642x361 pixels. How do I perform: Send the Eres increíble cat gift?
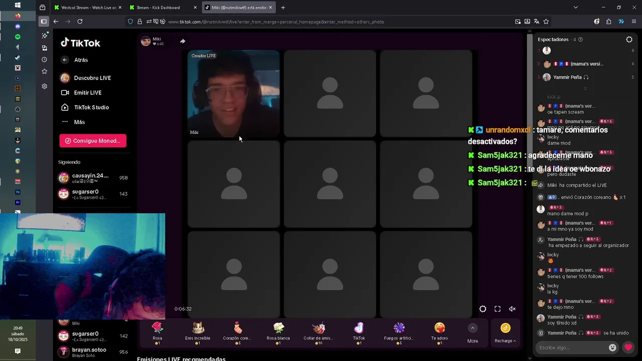pyautogui.click(x=198, y=333)
